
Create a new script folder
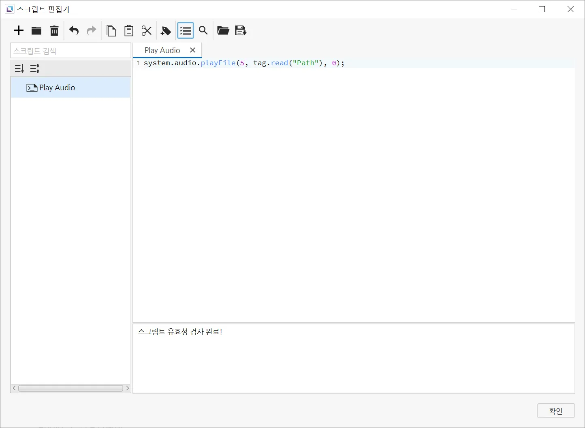(36, 31)
